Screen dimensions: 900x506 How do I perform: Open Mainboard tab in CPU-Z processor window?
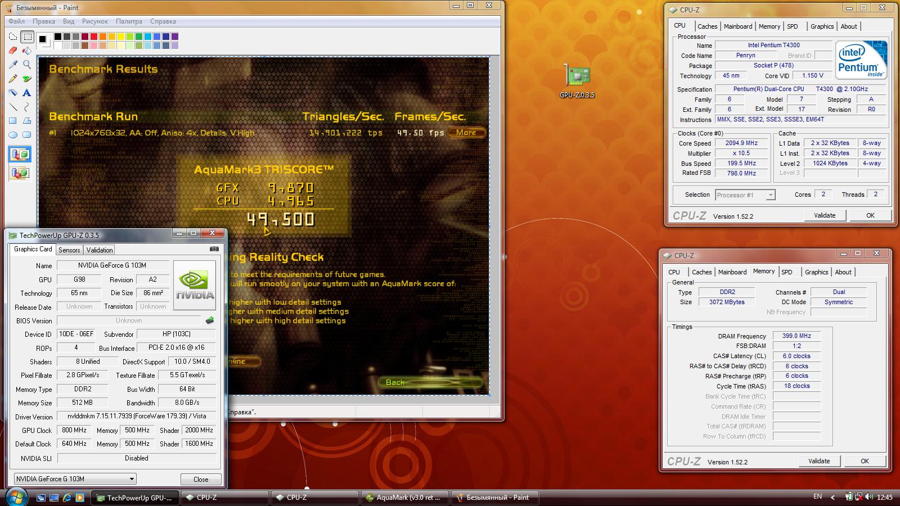pyautogui.click(x=738, y=26)
